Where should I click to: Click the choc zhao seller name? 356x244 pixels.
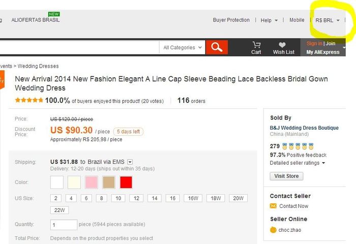(x=290, y=230)
